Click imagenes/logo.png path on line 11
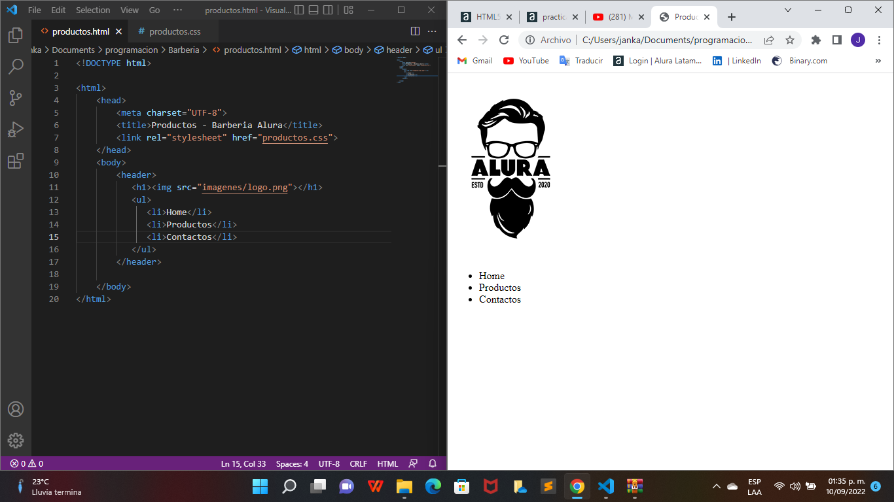The image size is (894, 502). click(x=245, y=187)
